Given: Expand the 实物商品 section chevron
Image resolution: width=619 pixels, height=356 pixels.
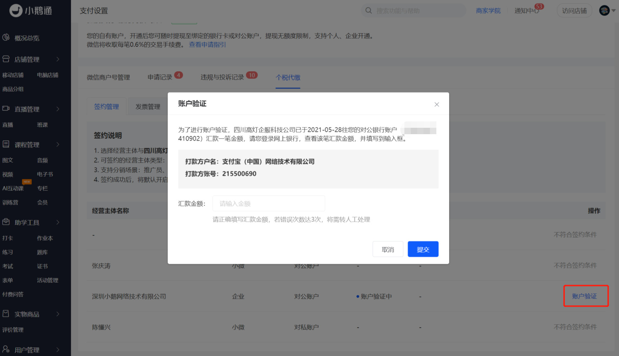Looking at the screenshot, I should (58, 314).
